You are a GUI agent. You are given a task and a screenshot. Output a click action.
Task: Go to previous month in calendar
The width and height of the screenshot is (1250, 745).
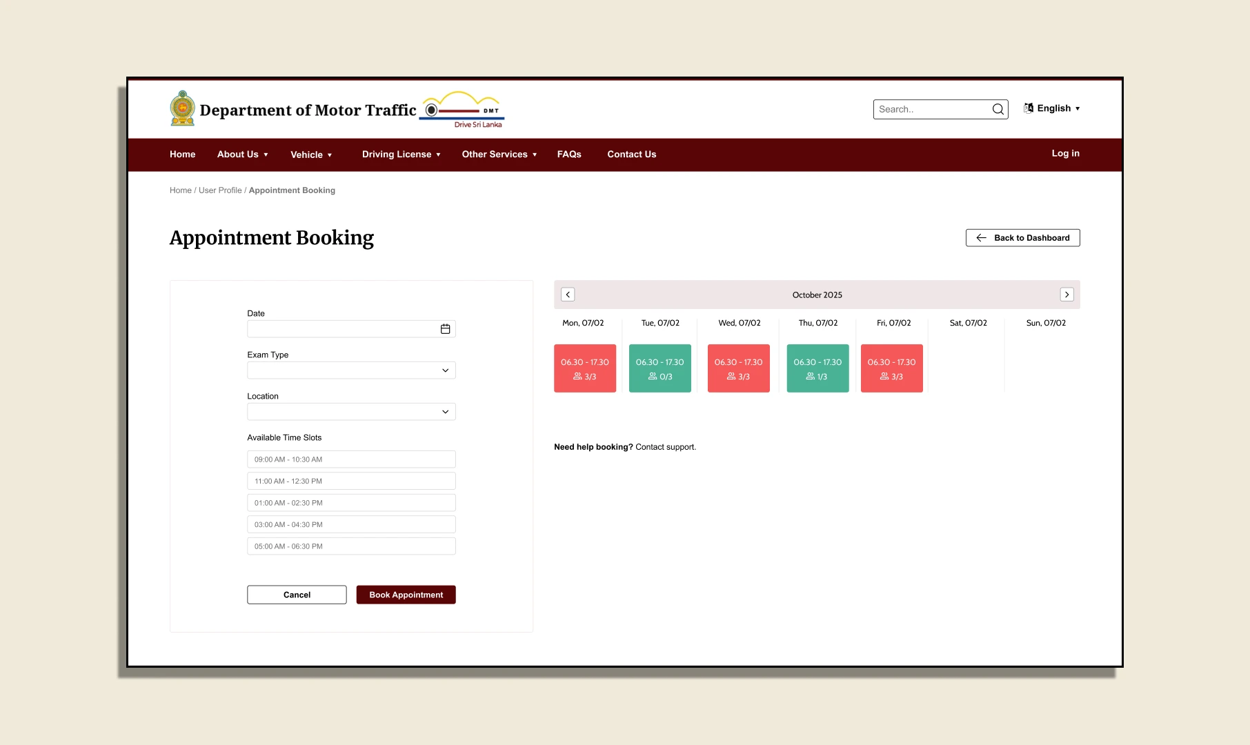[568, 295]
